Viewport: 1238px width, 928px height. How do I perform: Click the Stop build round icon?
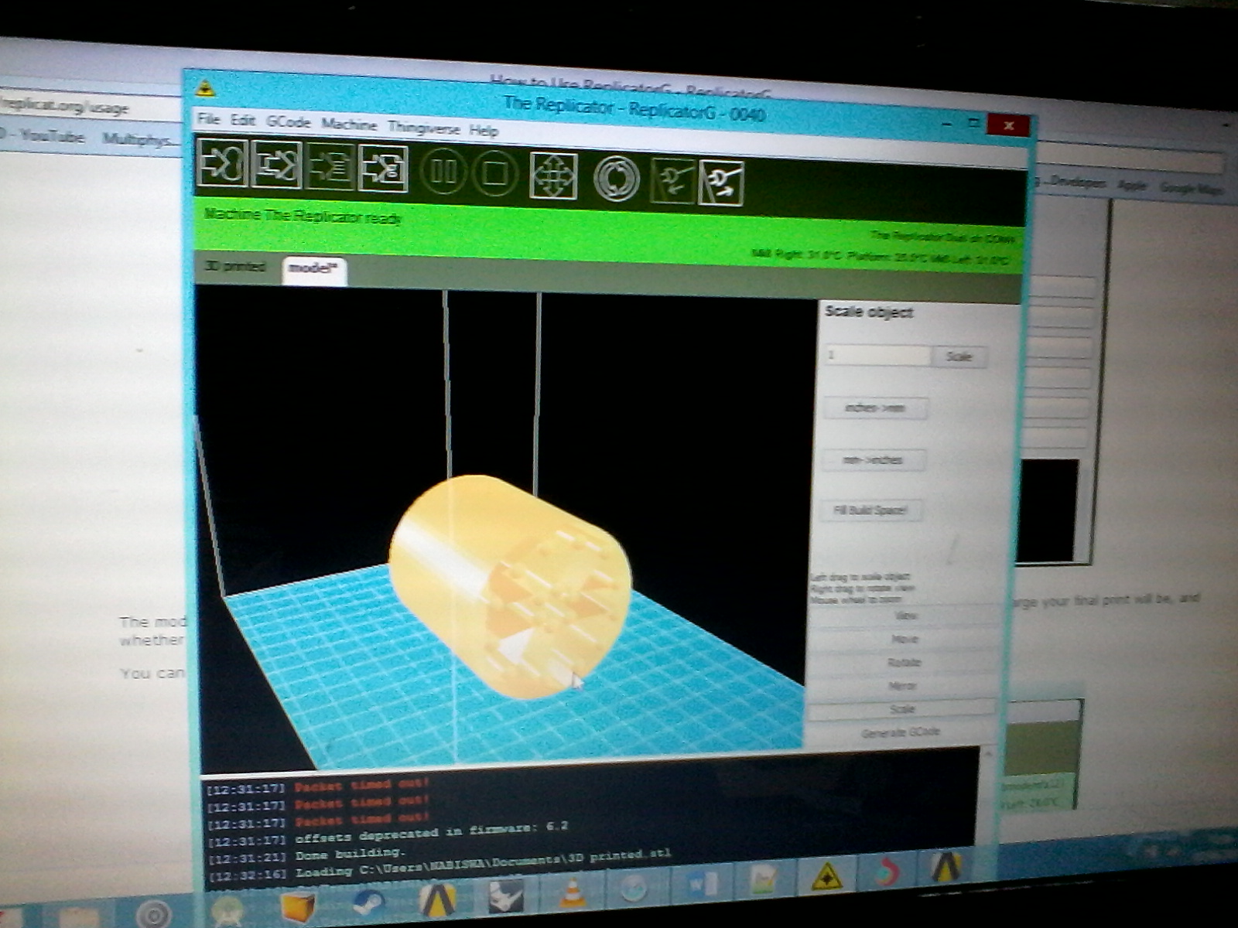click(495, 172)
